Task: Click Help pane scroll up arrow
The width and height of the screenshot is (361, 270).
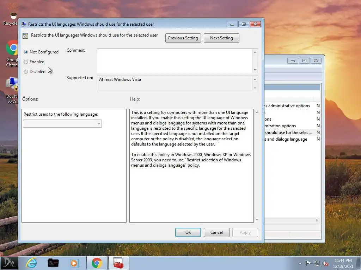Action: click(257, 112)
